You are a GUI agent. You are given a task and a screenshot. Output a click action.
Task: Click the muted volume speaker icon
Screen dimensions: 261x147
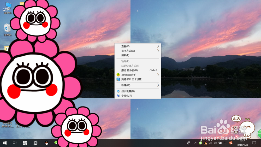tap(215, 143)
